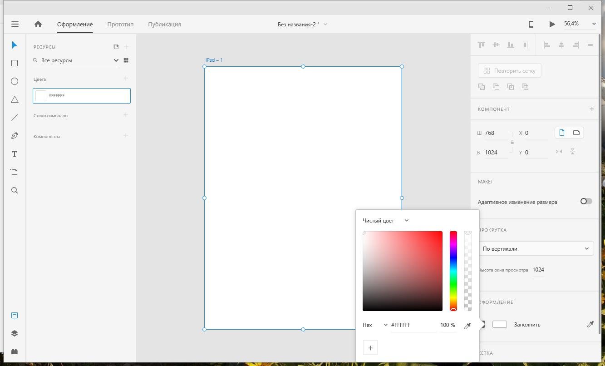Start desktop preview with Play button
Screen dimensions: 605x366
tap(552, 24)
